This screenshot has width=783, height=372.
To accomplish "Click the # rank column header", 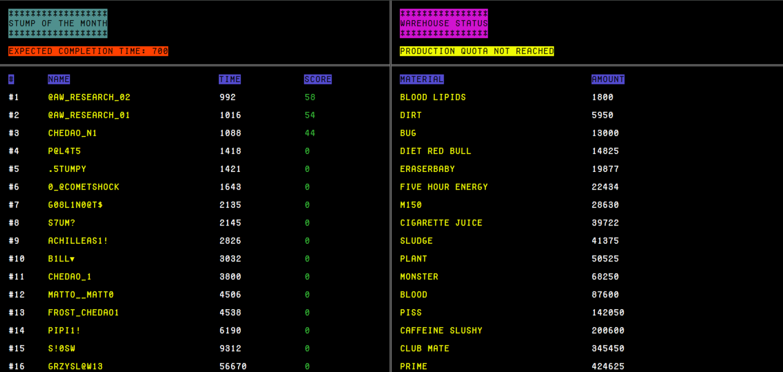I will (11, 79).
